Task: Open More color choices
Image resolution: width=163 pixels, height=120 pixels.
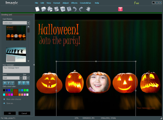Action: (14, 99)
